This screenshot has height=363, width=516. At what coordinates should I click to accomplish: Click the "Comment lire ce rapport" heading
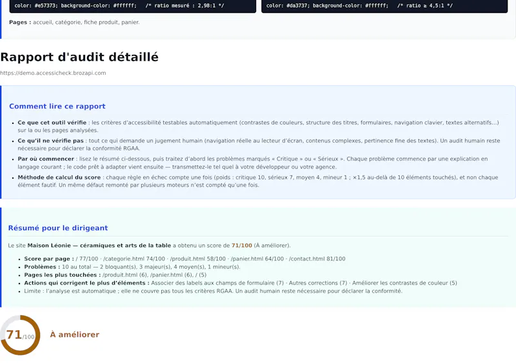coord(57,106)
